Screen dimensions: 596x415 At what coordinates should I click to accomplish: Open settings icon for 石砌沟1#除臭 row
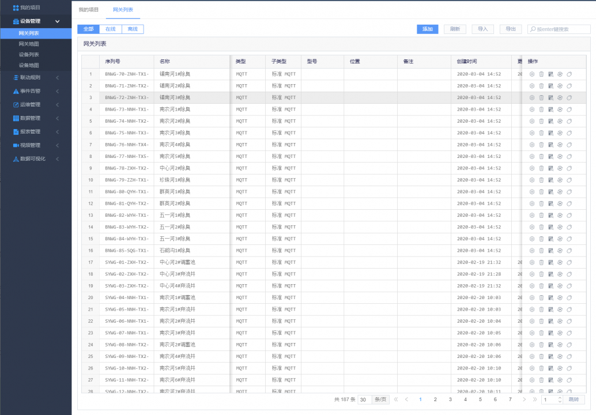[532, 251]
